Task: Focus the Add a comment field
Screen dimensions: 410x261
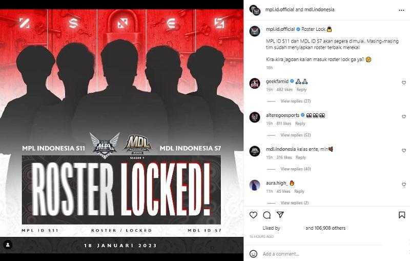Action: tap(322, 254)
